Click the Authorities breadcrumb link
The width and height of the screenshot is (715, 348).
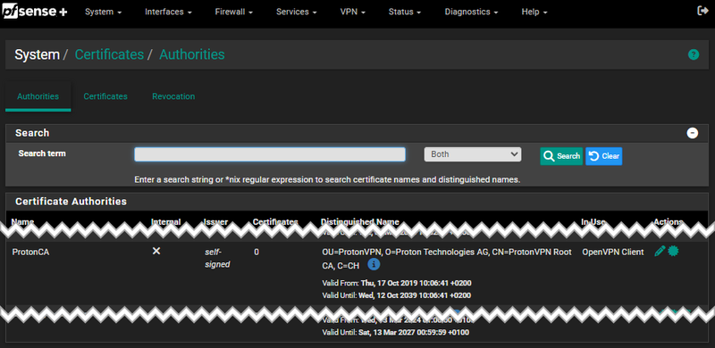[x=192, y=54]
